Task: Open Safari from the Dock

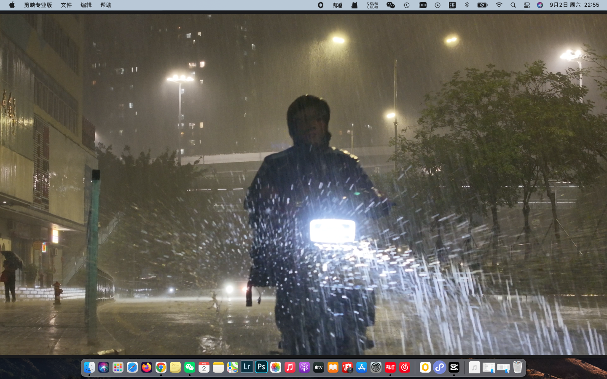Action: [132, 367]
